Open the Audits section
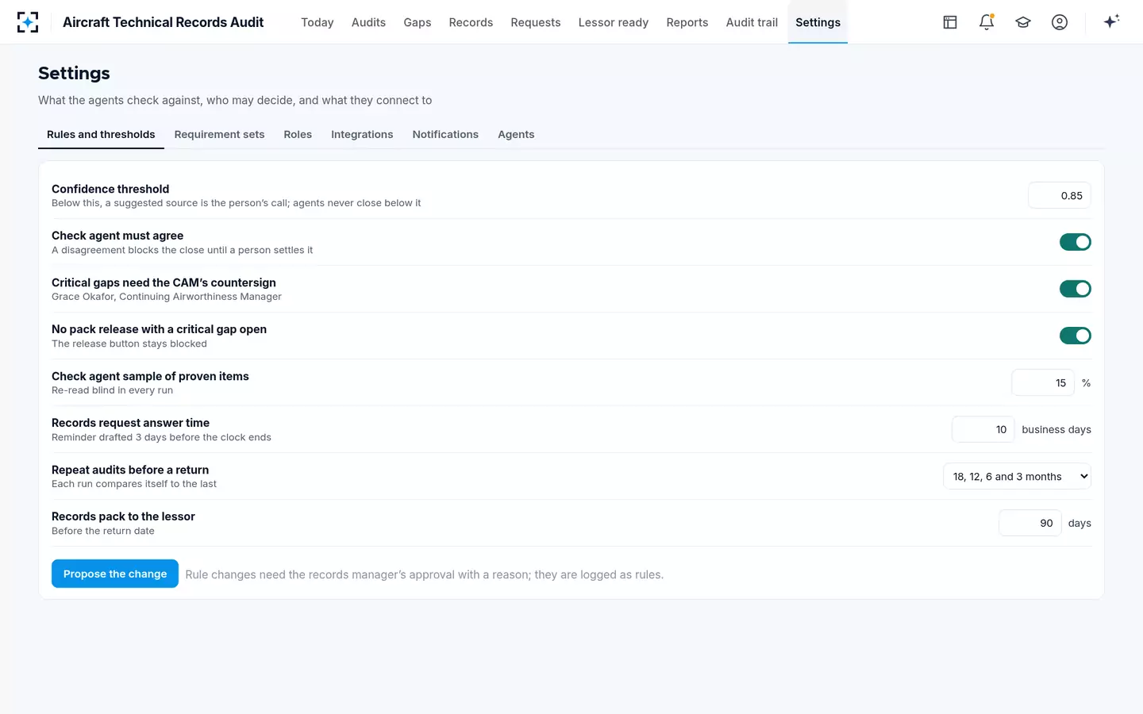 point(368,22)
